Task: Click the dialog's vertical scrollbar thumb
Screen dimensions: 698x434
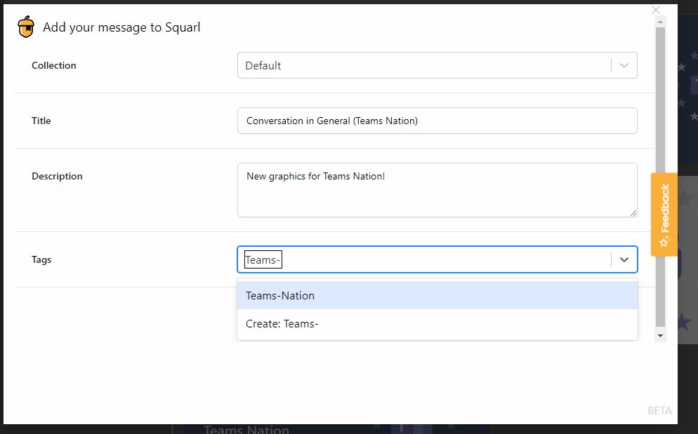Action: click(x=660, y=175)
